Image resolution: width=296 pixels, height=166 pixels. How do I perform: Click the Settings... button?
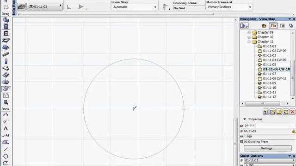point(267,148)
